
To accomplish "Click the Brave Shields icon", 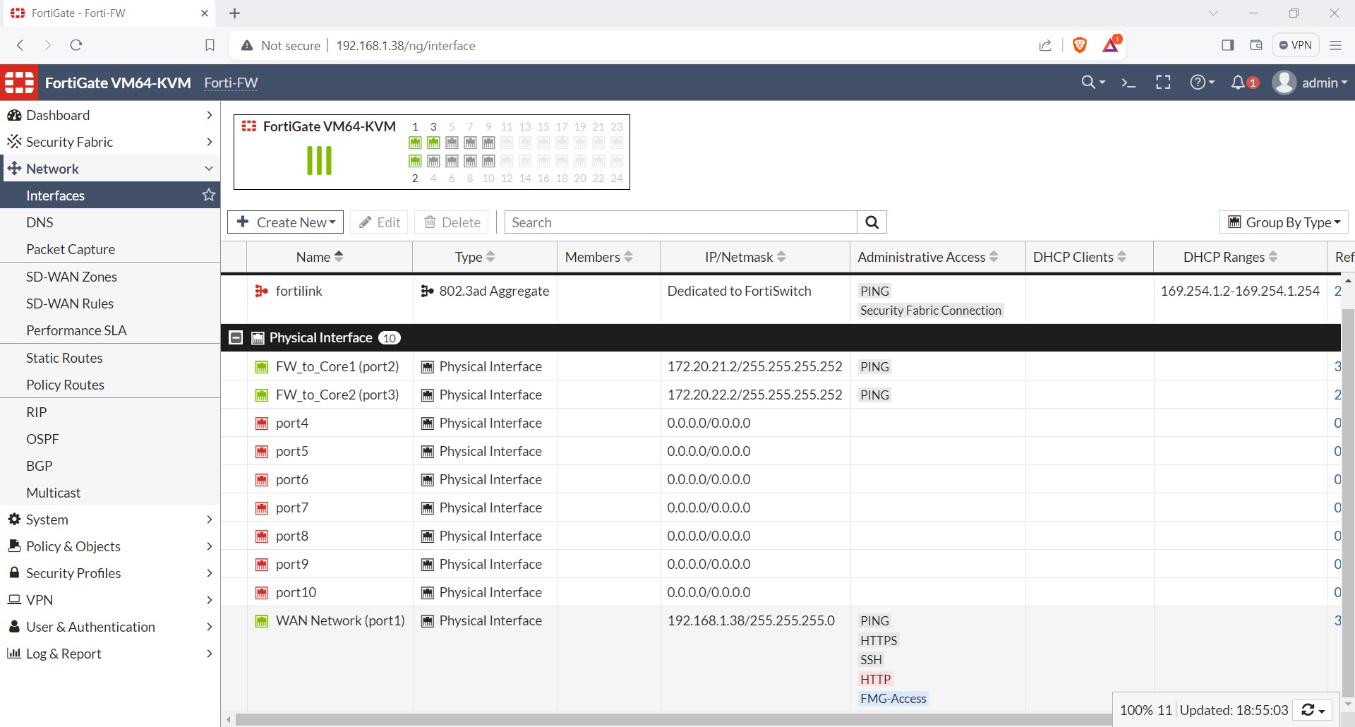I will [x=1079, y=45].
